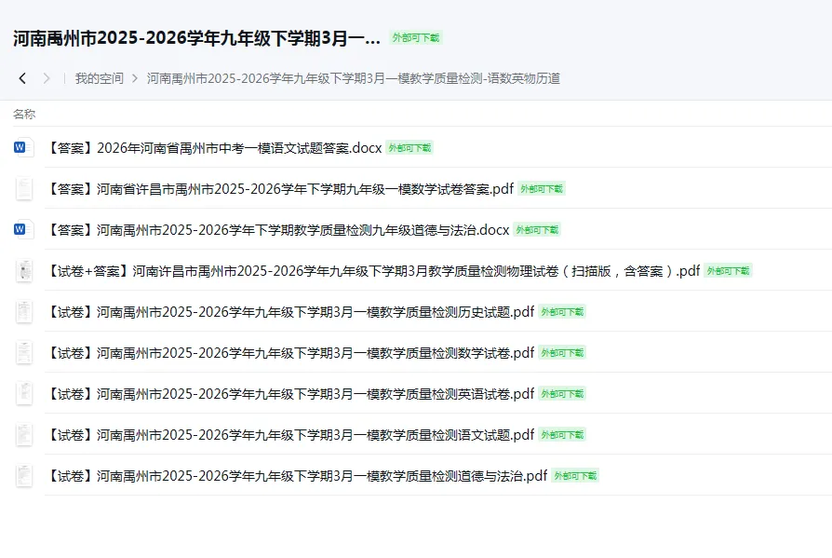Click the PDF icon for 数学试卷答案
832x558 pixels.
[22, 188]
